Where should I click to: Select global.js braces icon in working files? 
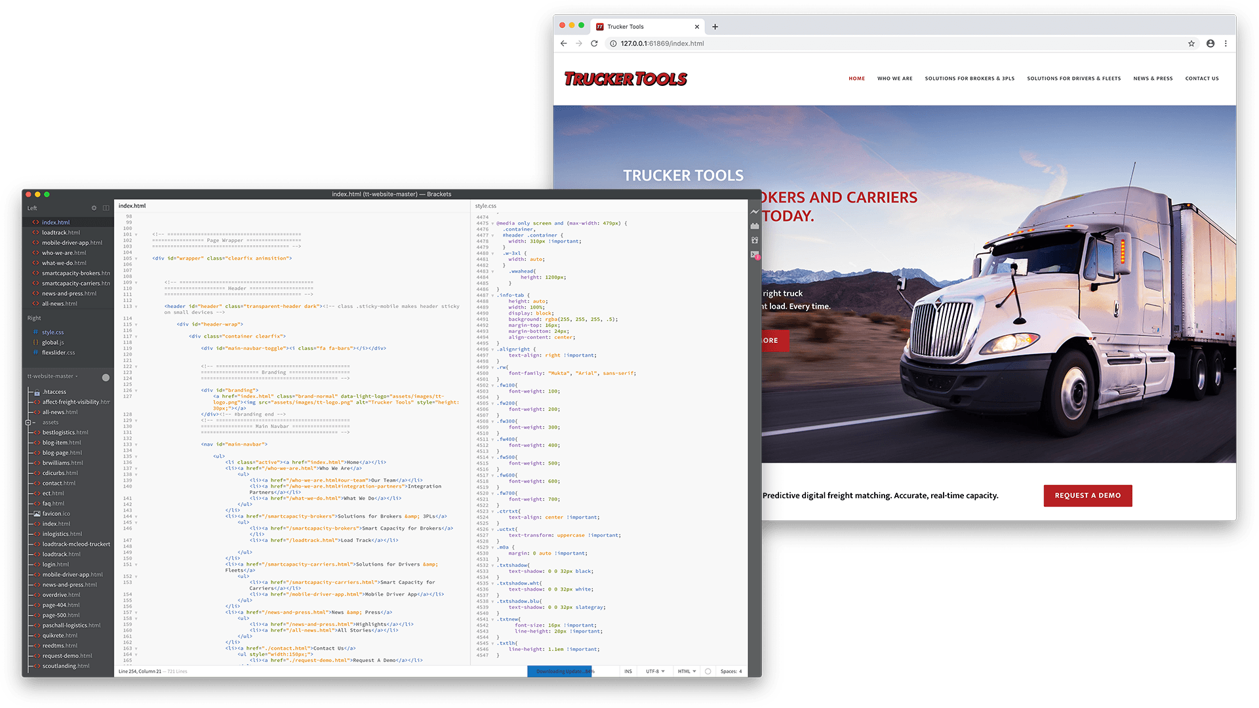35,342
